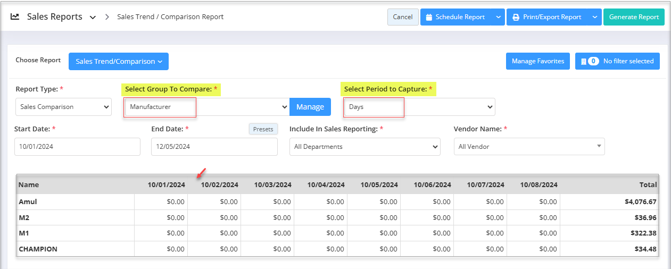Viewport: 671px width, 269px height.
Task: Click the Generate Report button
Action: pos(634,17)
